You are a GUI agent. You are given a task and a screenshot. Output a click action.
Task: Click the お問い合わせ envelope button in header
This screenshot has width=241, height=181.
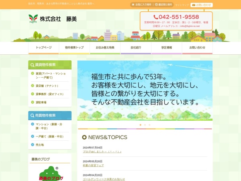click(x=202, y=5)
